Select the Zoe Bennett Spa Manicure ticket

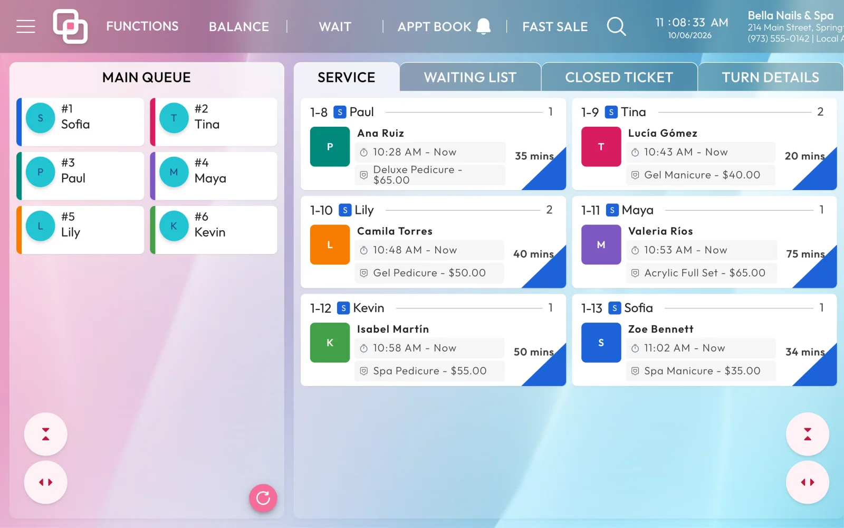(x=704, y=340)
